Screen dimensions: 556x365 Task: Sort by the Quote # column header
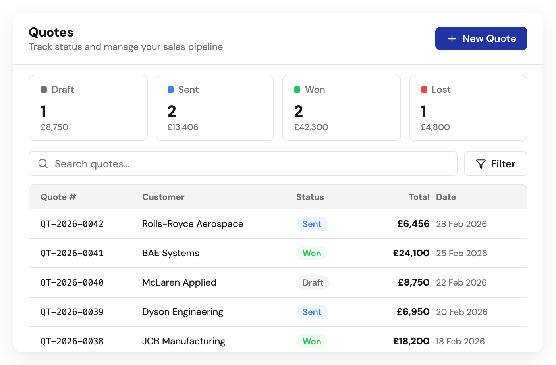point(58,197)
